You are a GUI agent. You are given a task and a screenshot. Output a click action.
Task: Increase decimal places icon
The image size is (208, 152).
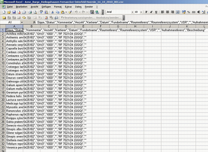[x=204, y=12]
